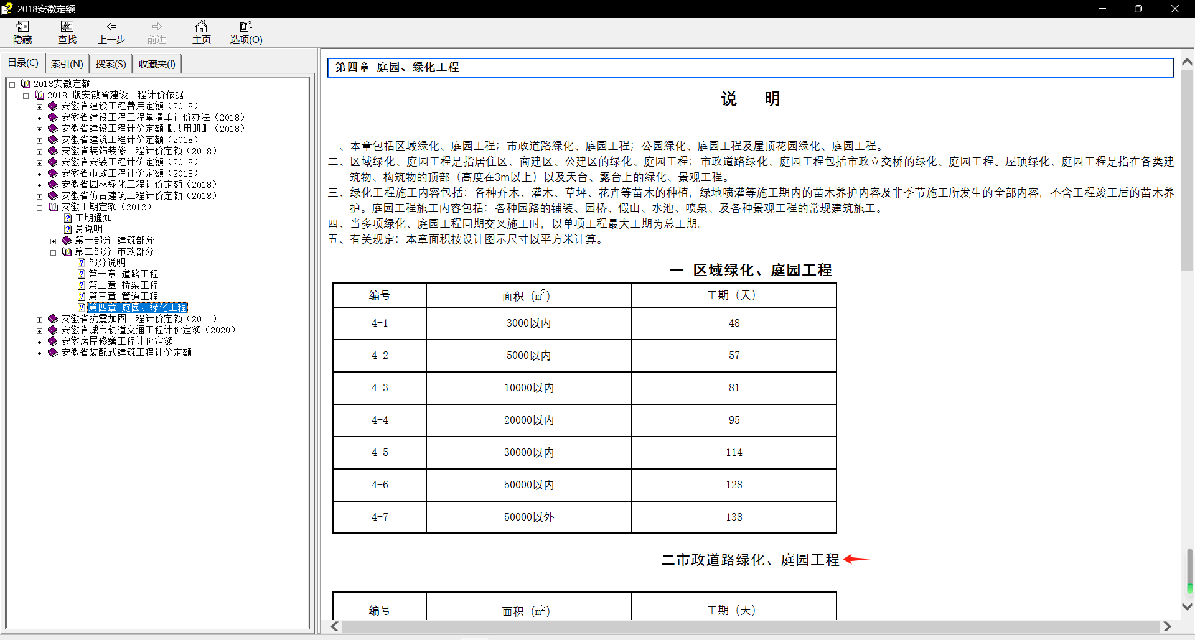Click book icon of 安徽房屋修缮工程计价定额
Image resolution: width=1195 pixels, height=640 pixels.
(x=53, y=341)
